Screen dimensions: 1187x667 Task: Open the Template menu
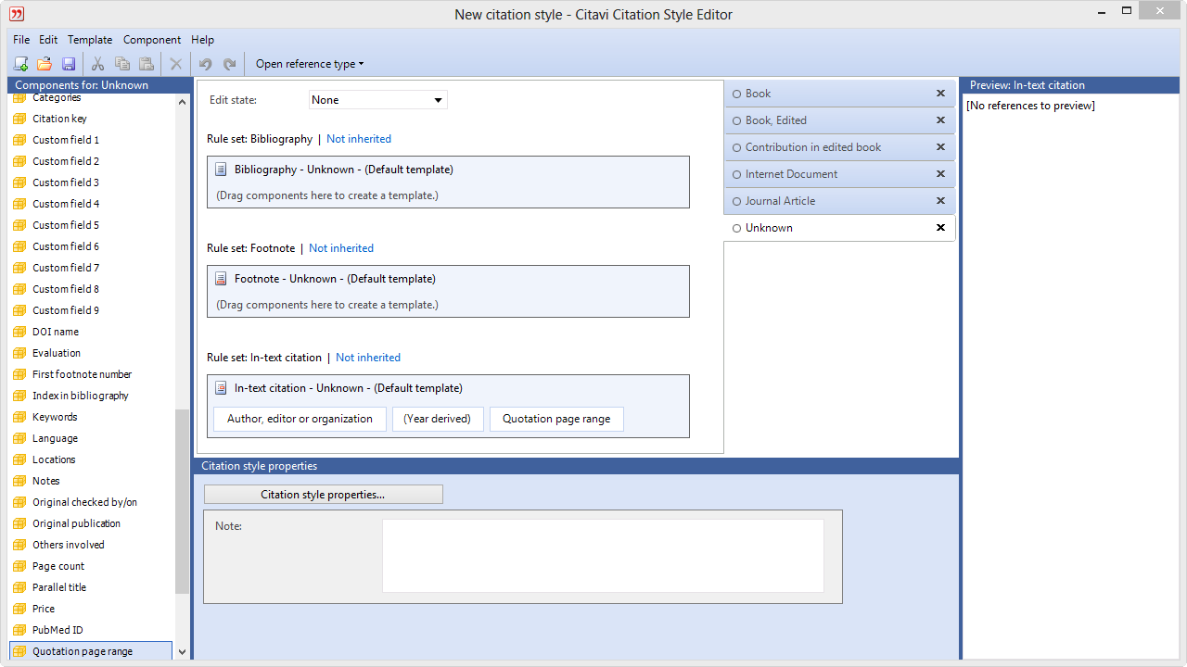[90, 40]
